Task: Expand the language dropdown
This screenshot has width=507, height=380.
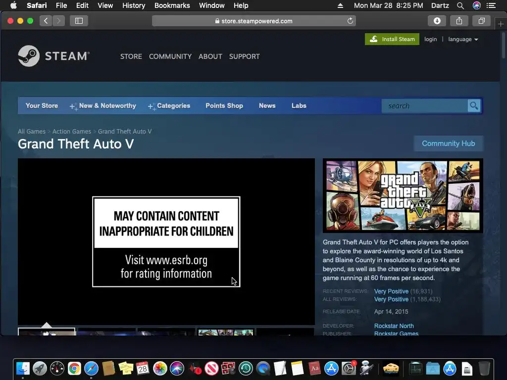Action: click(463, 39)
